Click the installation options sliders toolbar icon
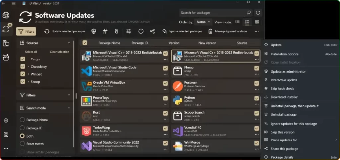This screenshot has width=340, height=160. click(129, 31)
